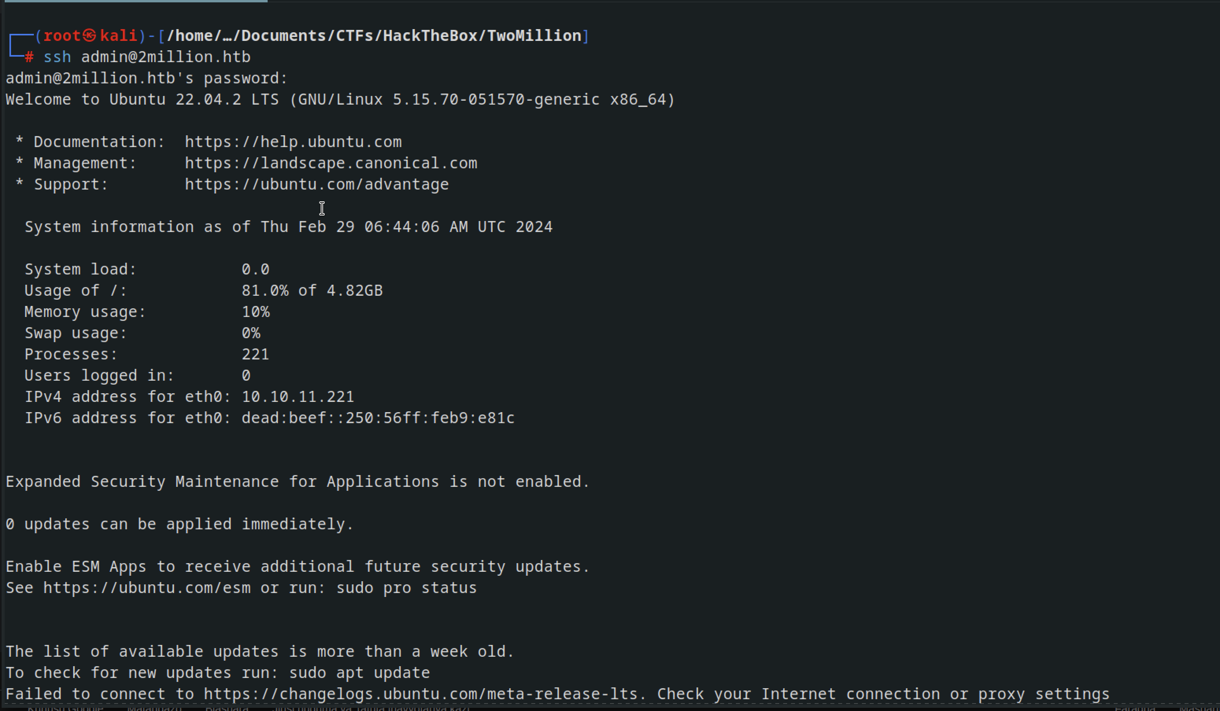This screenshot has width=1220, height=711.
Task: Click the IPv4 address 10.10.11.221
Action: coord(298,397)
